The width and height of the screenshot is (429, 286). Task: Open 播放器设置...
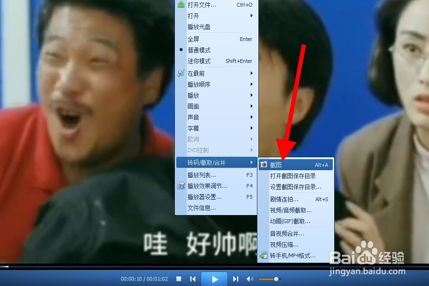pos(216,197)
